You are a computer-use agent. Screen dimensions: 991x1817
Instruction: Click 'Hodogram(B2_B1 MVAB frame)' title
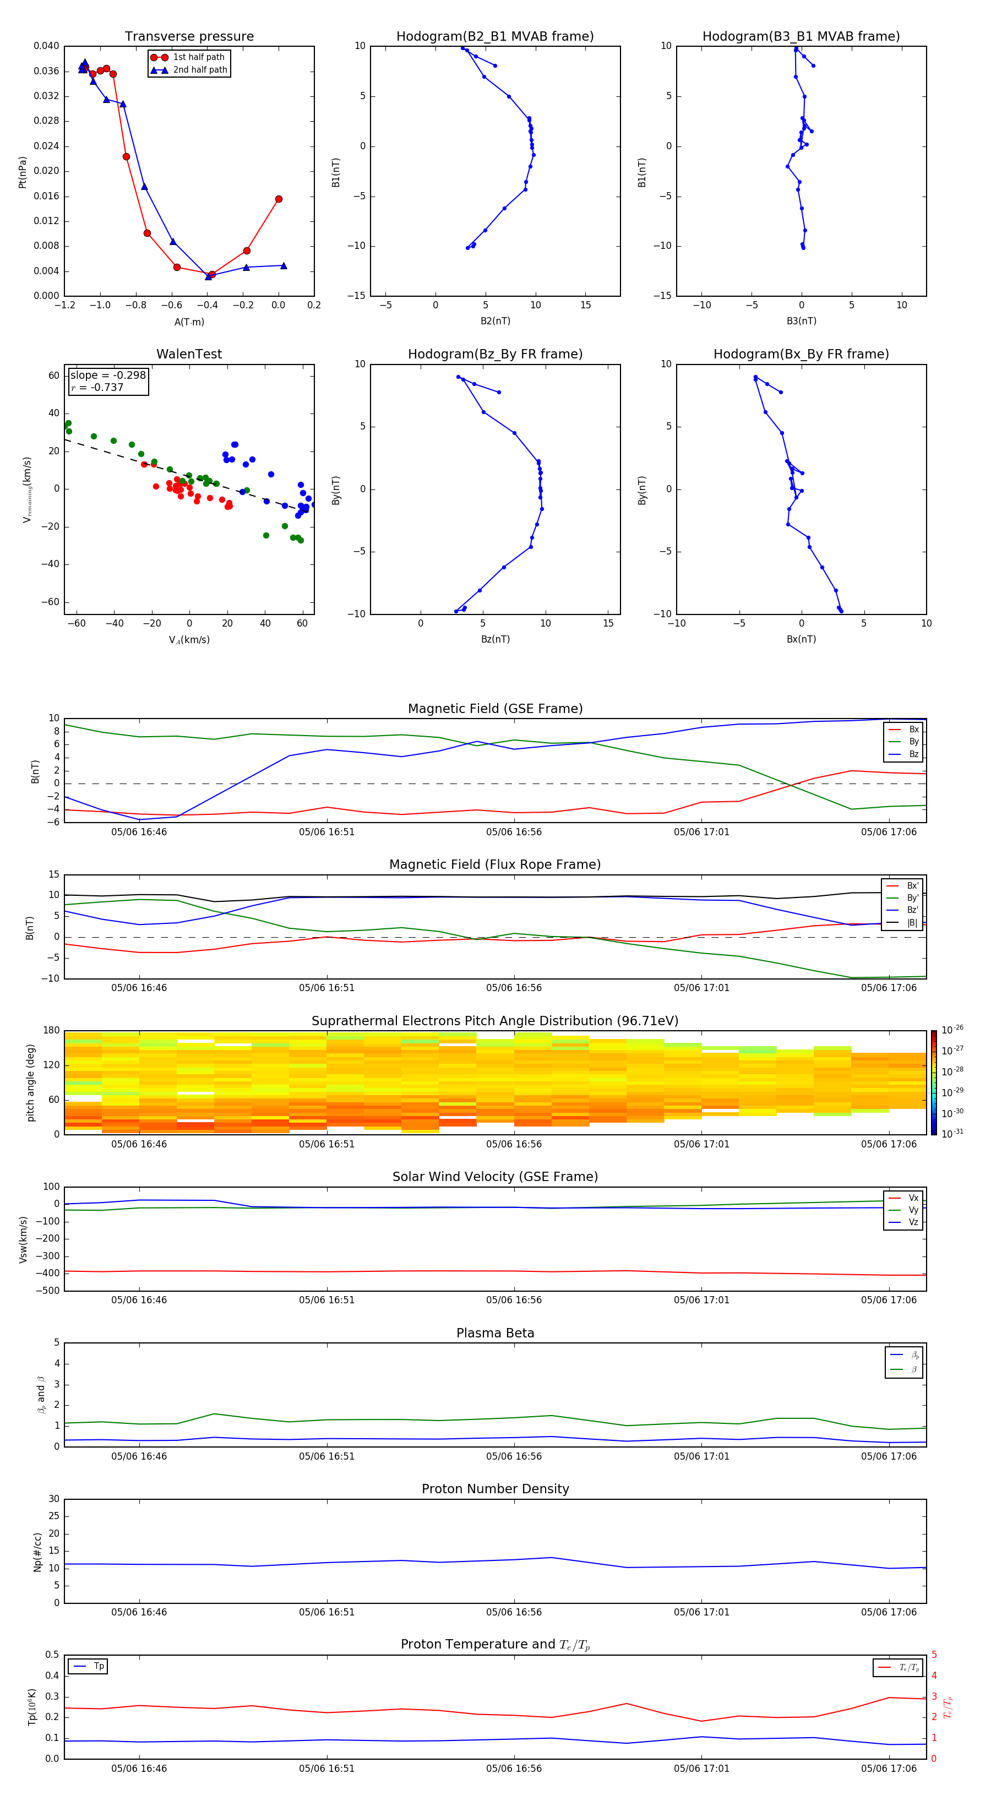click(x=495, y=37)
